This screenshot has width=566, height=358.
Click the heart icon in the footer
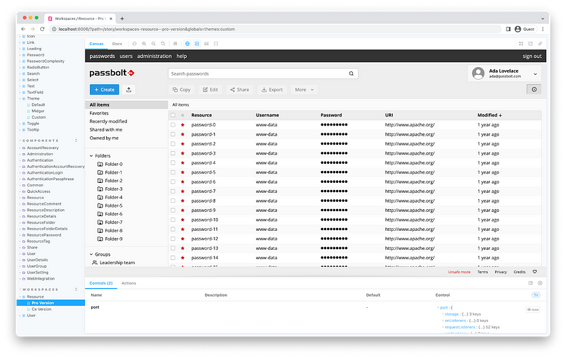535,272
